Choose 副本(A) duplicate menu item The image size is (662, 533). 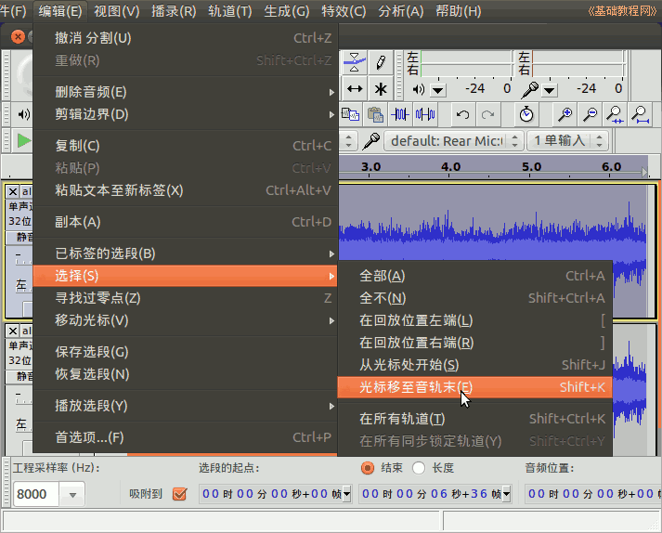coord(186,222)
